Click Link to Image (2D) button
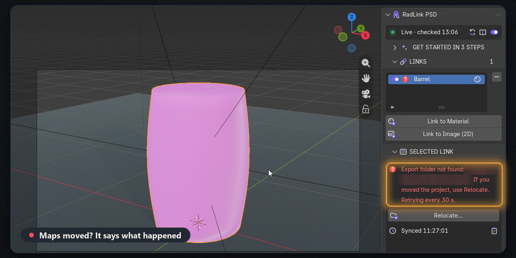 (444, 134)
